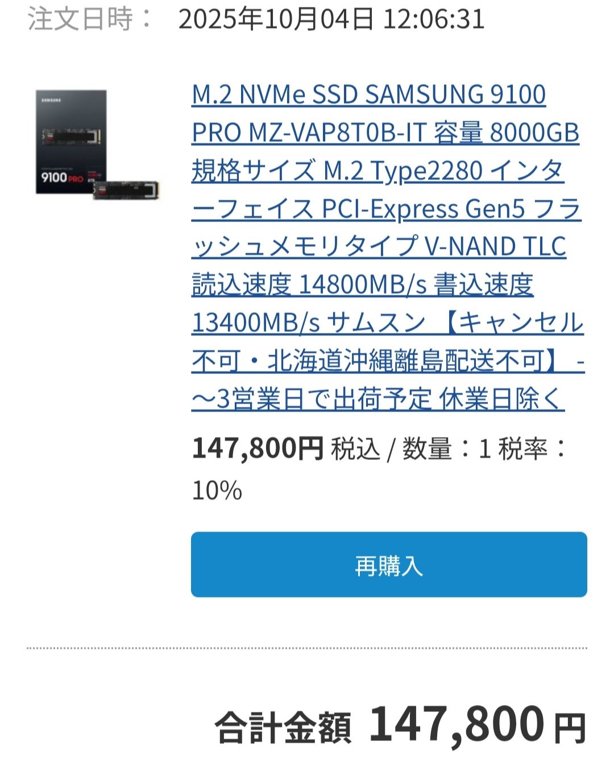The height and width of the screenshot is (771, 614).
Task: Click the 合計金額 total label
Action: [283, 728]
